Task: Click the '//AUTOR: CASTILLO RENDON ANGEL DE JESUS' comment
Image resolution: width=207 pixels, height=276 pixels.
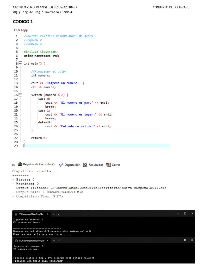Action: pos(58,36)
